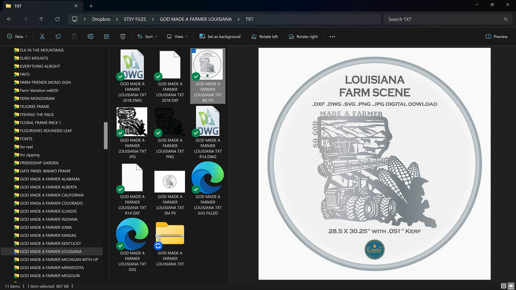Open FERN MONOGRAM folder

pyautogui.click(x=37, y=98)
